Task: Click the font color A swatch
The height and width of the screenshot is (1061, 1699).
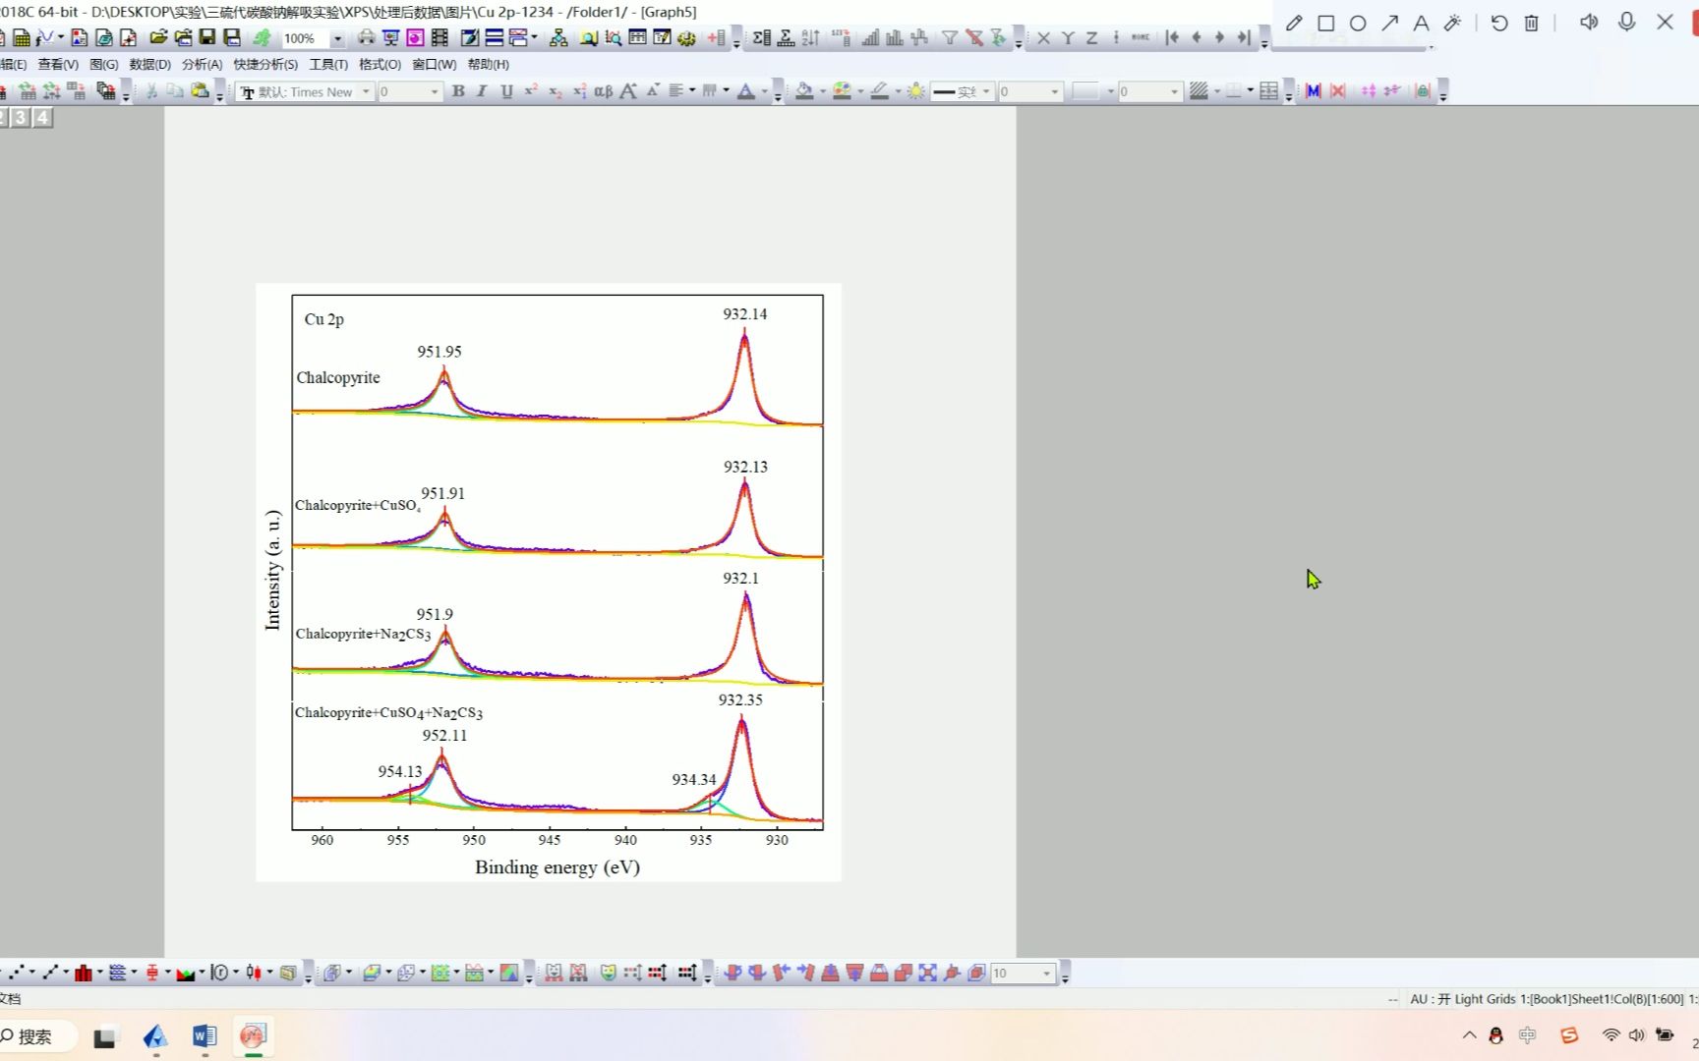Action: click(x=746, y=91)
